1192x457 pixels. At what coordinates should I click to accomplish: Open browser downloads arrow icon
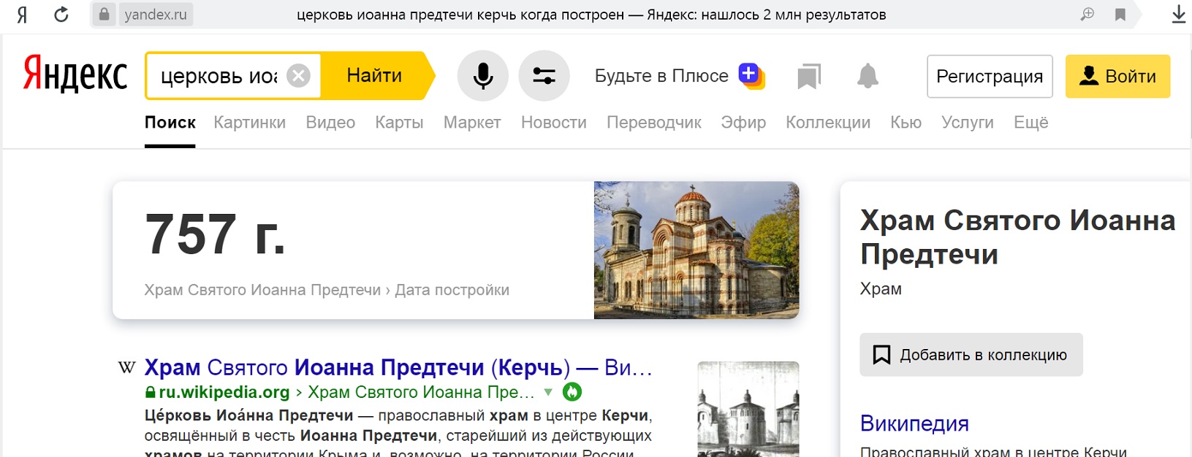(x=1178, y=15)
